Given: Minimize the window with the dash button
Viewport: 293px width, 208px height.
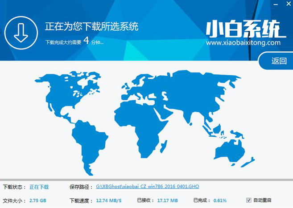Looking at the screenshot, I should (276, 4).
